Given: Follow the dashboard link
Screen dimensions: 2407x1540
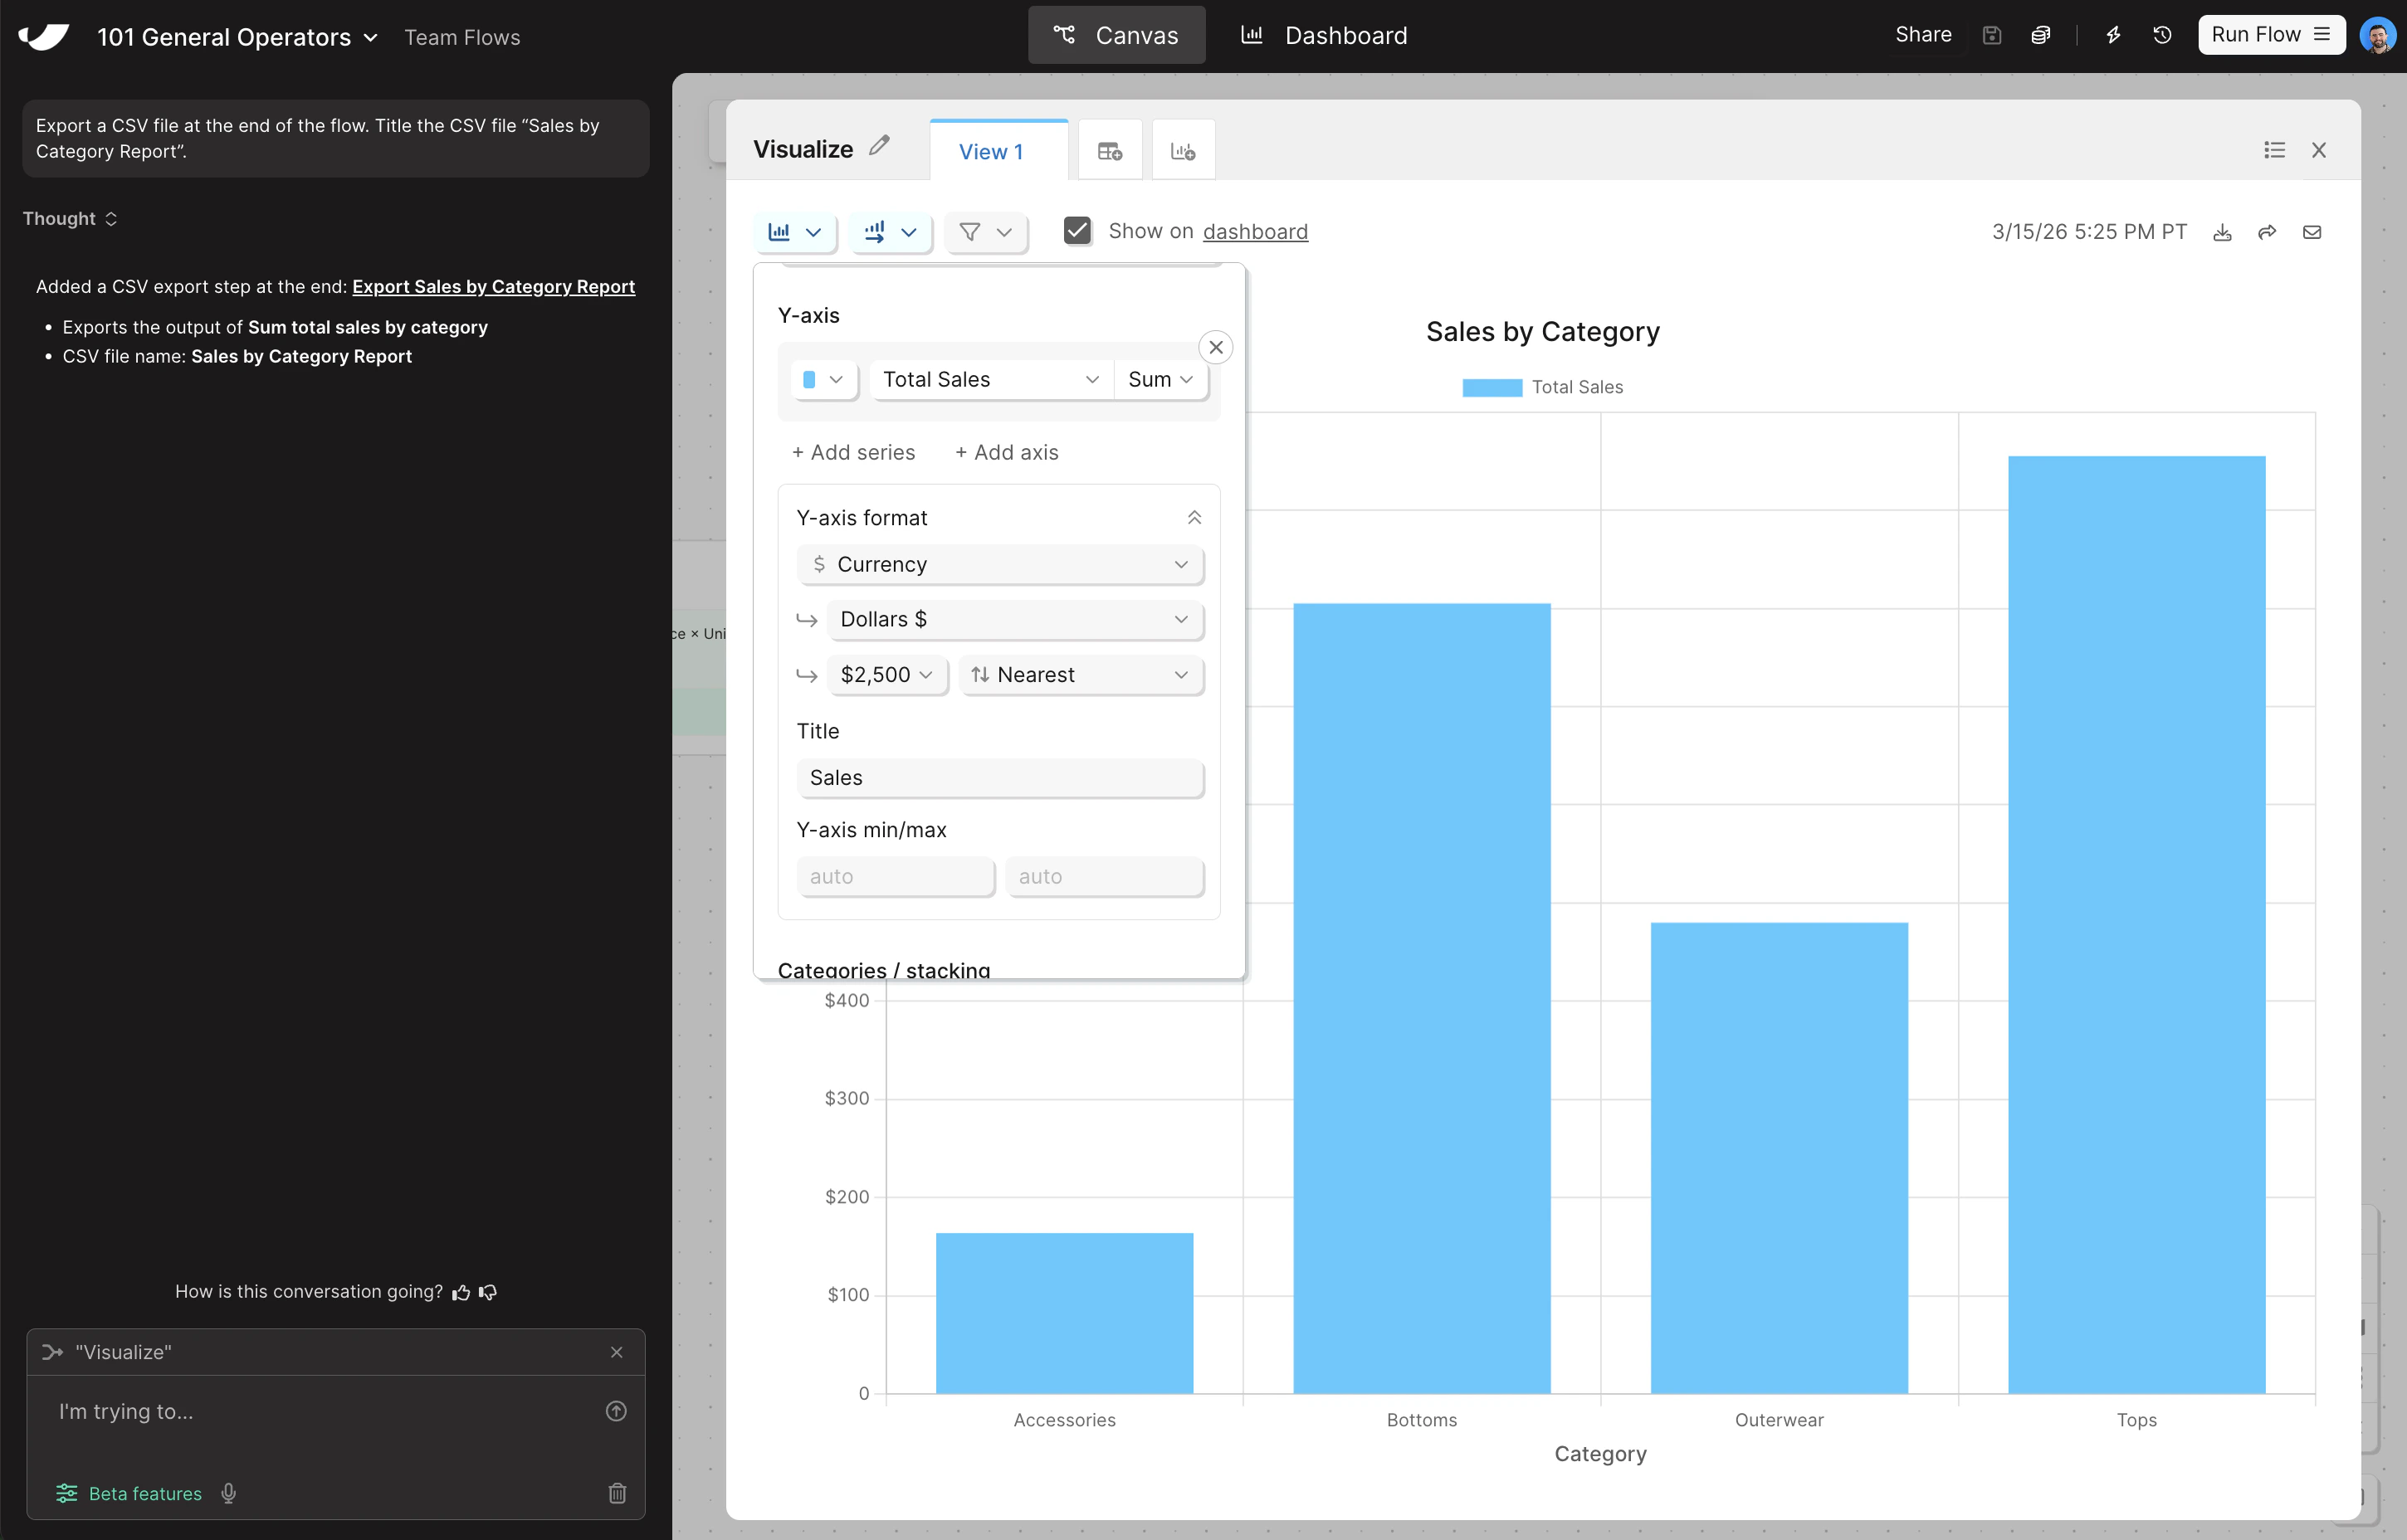Looking at the screenshot, I should (1255, 232).
